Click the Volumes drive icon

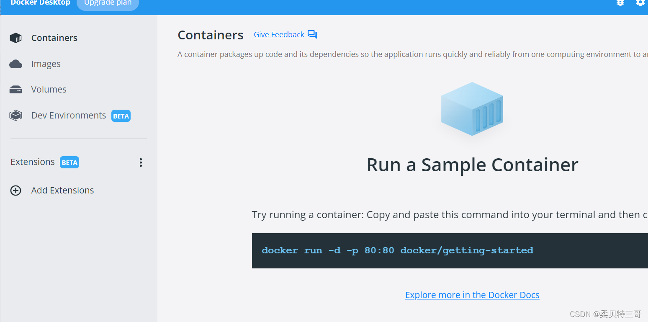(x=15, y=90)
